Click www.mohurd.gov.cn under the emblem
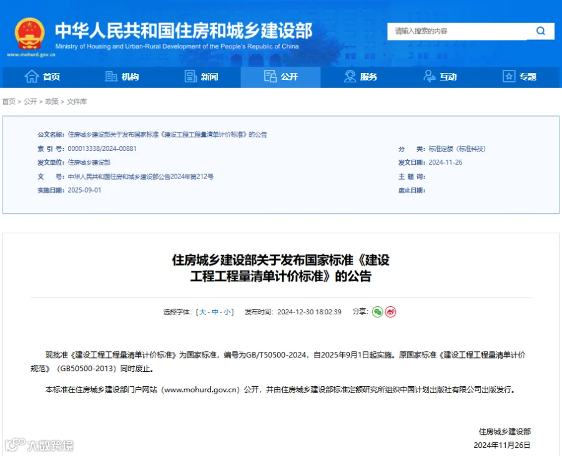Image resolution: width=562 pixels, height=456 pixels. [x=31, y=55]
